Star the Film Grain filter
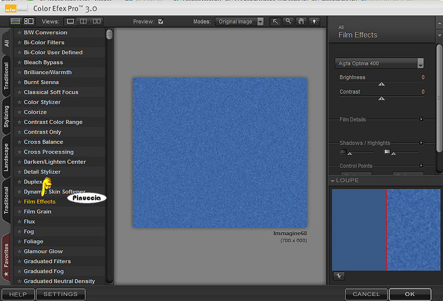The width and height of the screenshot is (443, 301). click(19, 212)
